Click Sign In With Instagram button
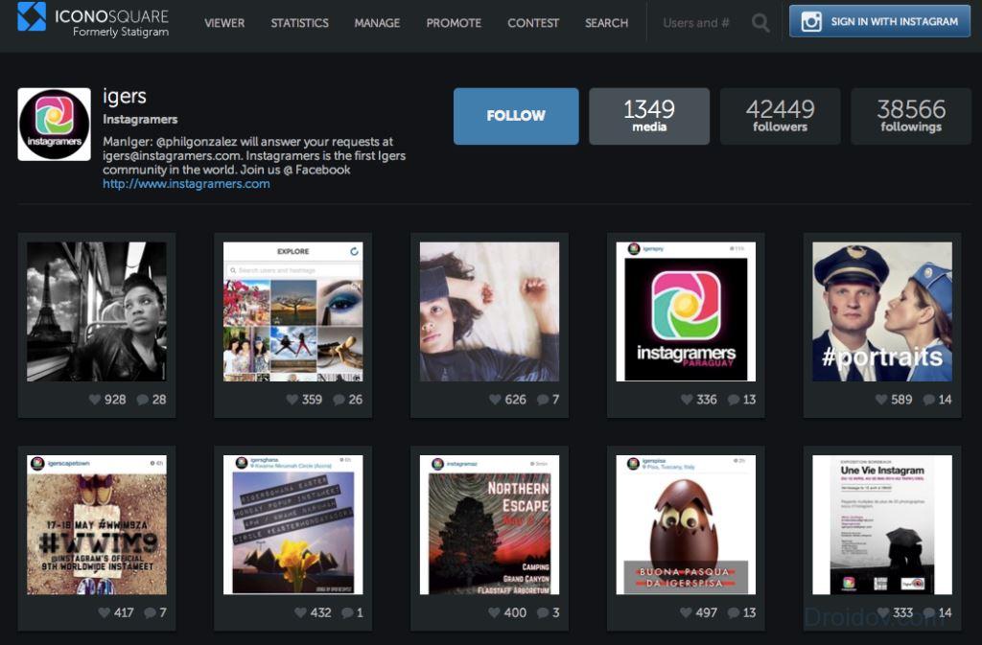The image size is (982, 645). tap(879, 21)
